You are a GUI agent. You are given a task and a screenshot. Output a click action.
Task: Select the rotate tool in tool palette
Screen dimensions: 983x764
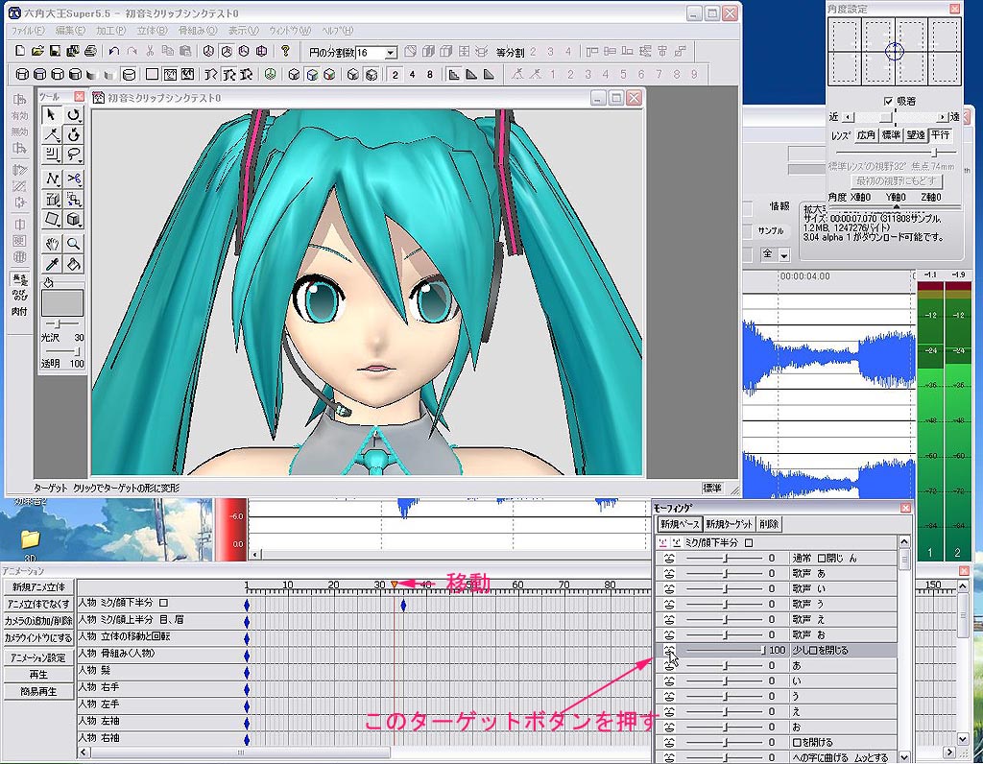[x=73, y=114]
